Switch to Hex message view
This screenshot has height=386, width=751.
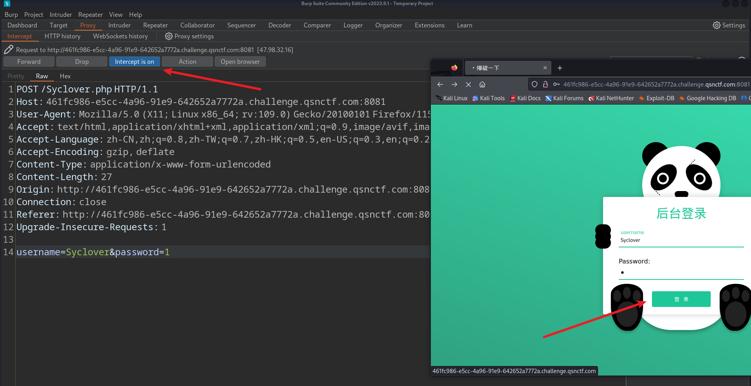tap(65, 76)
